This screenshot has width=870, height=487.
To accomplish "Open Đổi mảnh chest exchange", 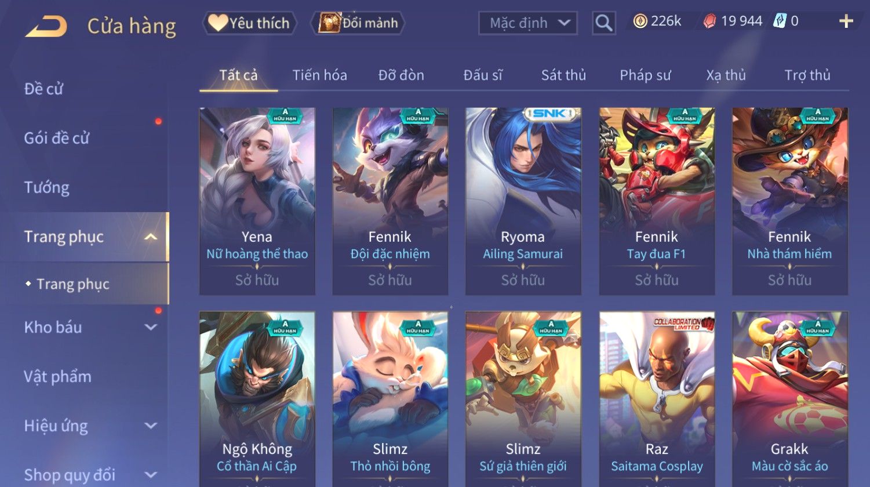I will (358, 23).
